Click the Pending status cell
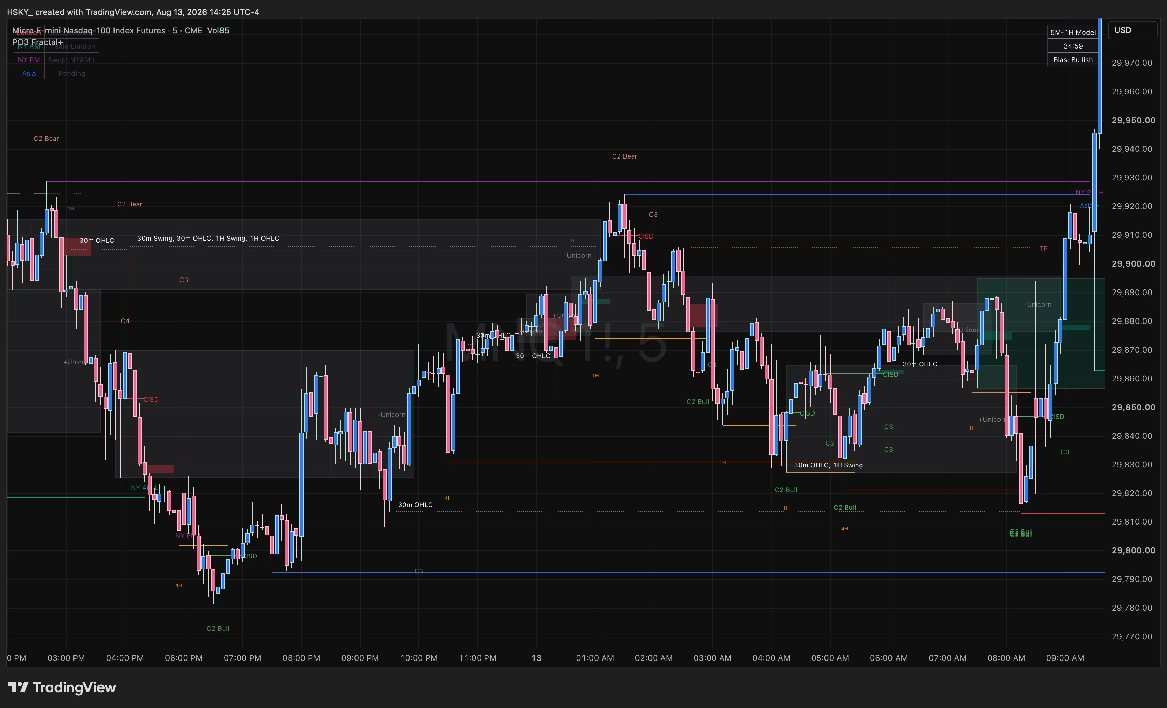Image resolution: width=1167 pixels, height=708 pixels. pyautogui.click(x=72, y=73)
